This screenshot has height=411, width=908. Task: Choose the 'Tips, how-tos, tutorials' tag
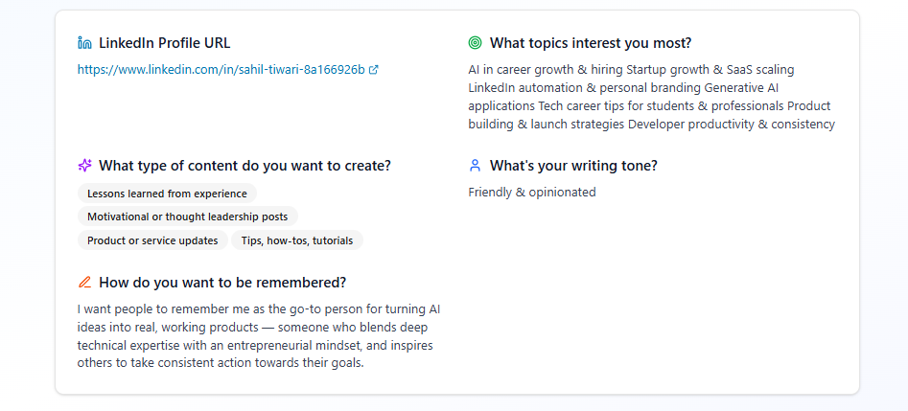click(297, 240)
